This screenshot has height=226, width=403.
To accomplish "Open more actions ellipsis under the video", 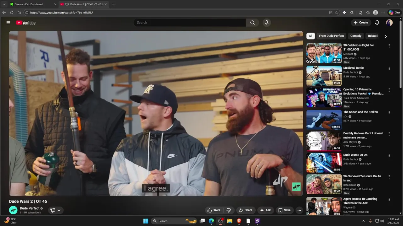I will 299,210.
